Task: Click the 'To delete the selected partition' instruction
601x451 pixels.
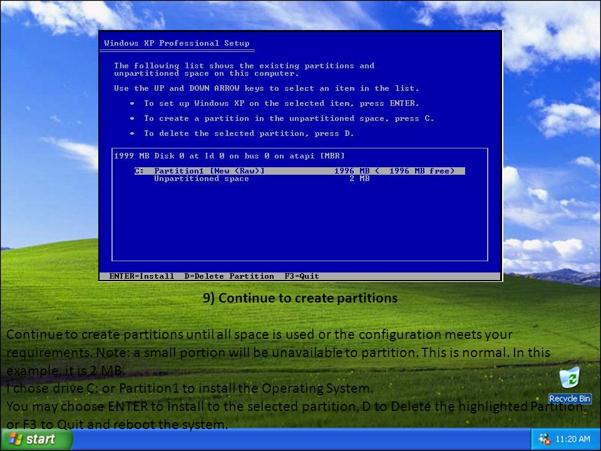Action: coord(249,133)
